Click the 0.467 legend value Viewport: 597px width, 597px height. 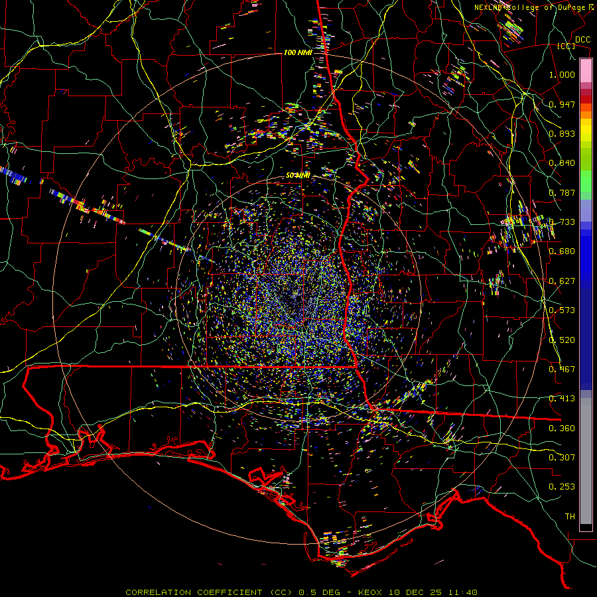coord(562,369)
